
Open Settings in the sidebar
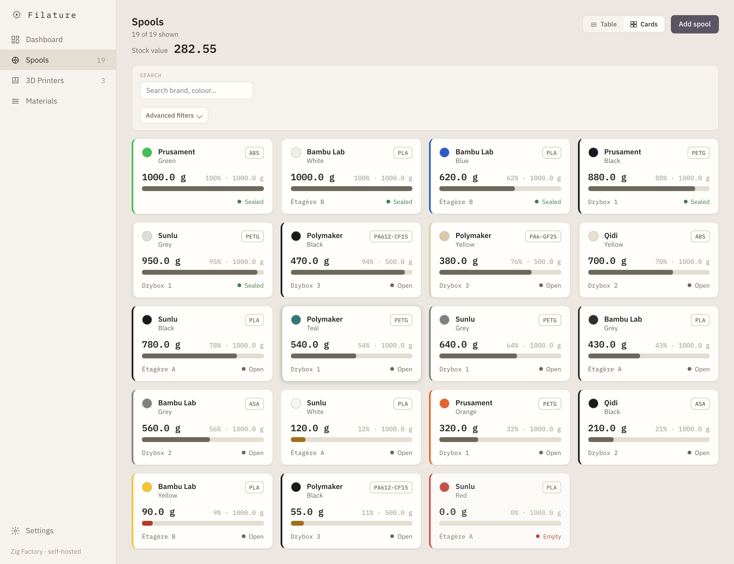(58, 531)
